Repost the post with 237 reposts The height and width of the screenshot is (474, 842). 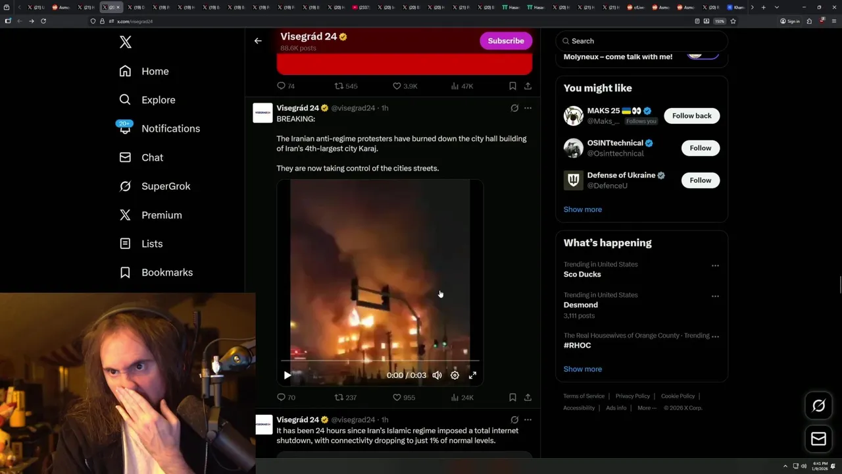tap(346, 398)
